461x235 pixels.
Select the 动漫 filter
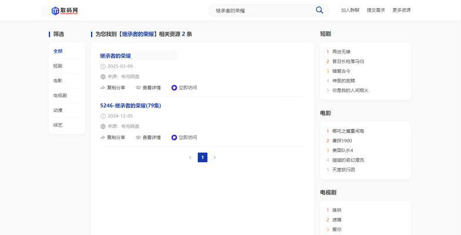(58, 110)
